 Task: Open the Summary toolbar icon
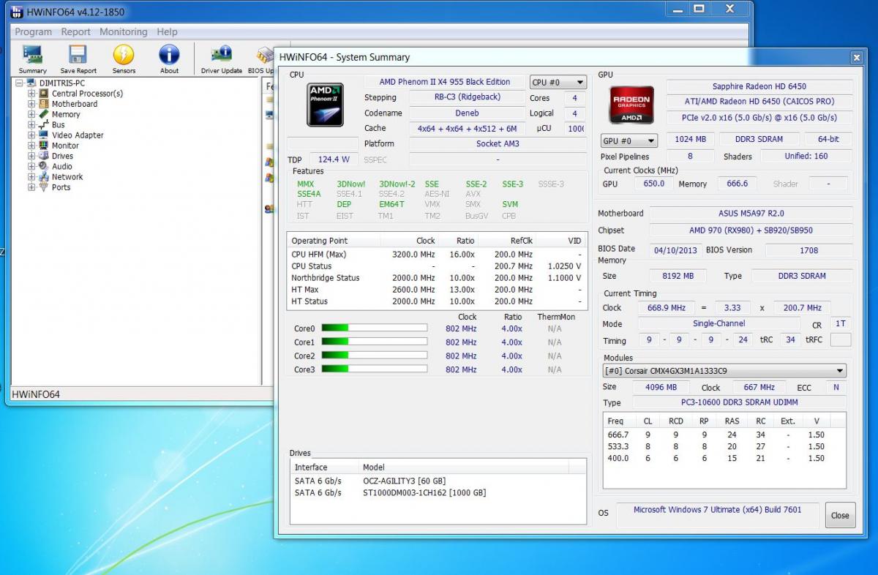(x=32, y=56)
